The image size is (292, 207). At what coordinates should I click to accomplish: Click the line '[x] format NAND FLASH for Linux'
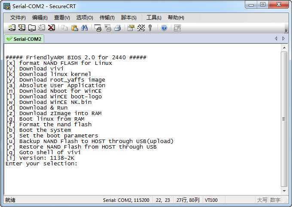click(59, 63)
